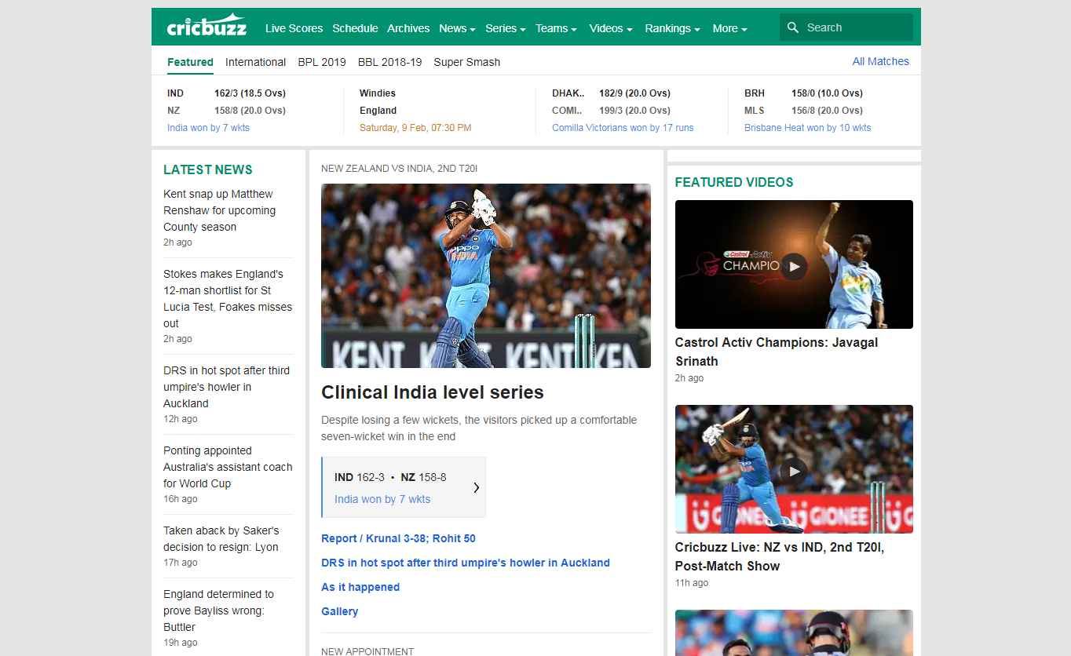Open Live Scores in the nav bar
Viewport: 1071px width, 656px height.
294,28
